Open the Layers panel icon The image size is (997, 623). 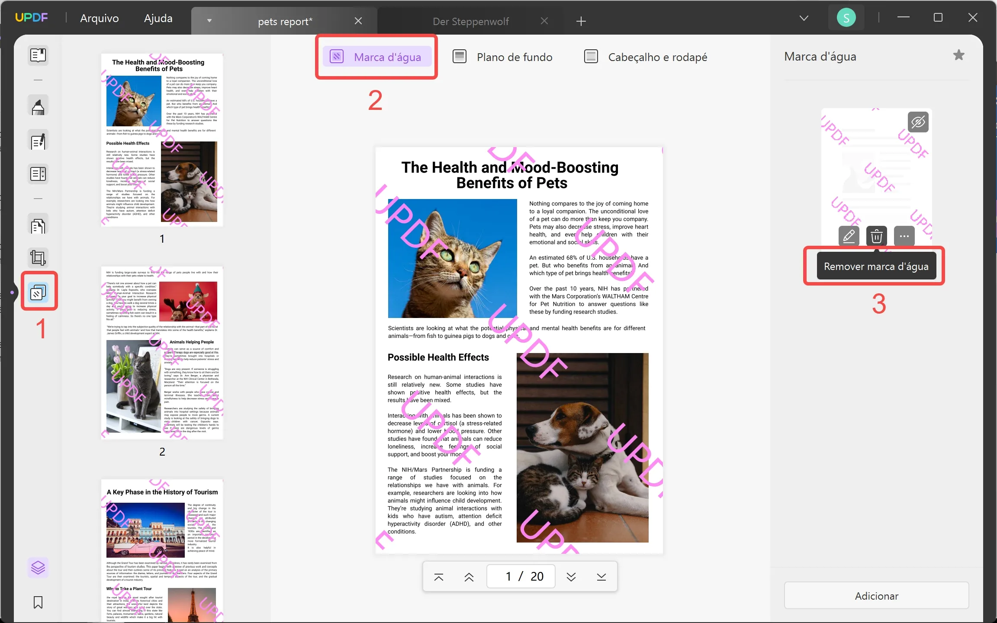click(38, 567)
